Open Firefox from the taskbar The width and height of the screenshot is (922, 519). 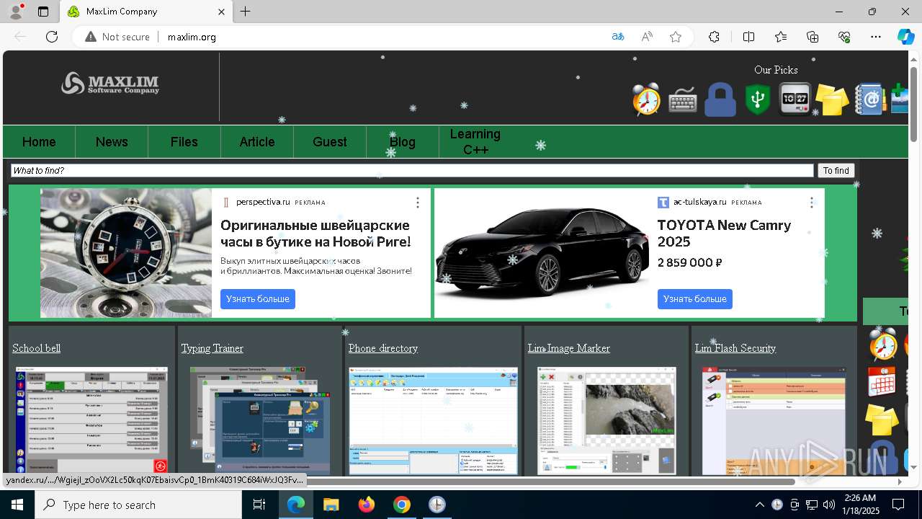[x=367, y=505]
